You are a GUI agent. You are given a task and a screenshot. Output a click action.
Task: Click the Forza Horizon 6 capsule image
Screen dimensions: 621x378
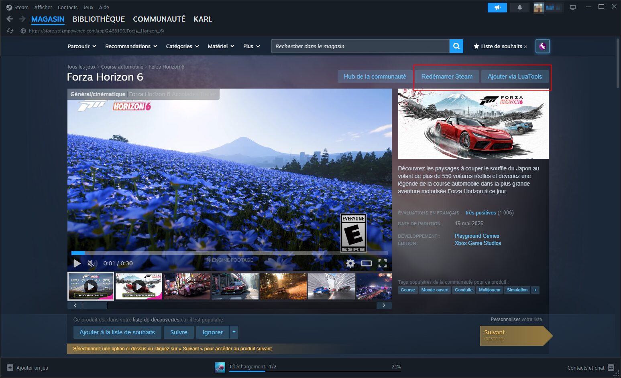(473, 123)
